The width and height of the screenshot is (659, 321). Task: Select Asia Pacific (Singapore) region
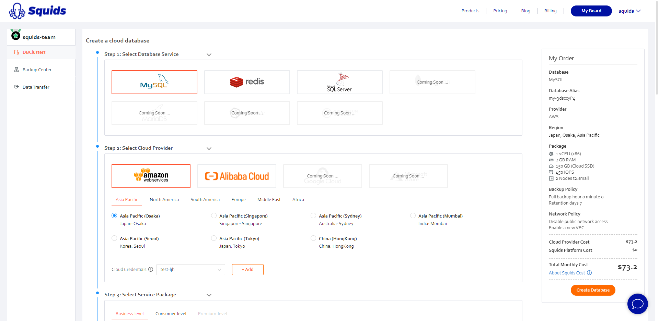click(214, 215)
